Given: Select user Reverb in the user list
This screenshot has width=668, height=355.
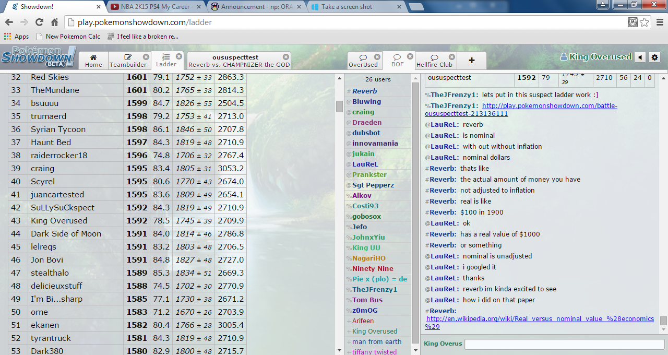Looking at the screenshot, I should [364, 91].
